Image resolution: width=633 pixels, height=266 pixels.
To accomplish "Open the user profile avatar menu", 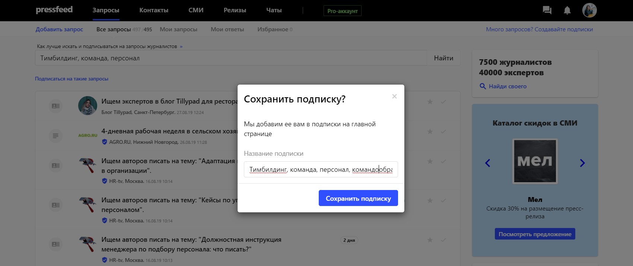I will click(589, 10).
